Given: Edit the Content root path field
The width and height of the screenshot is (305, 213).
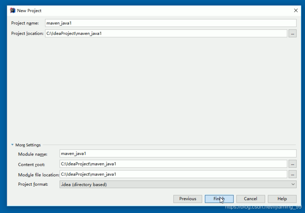Looking at the screenshot, I should pos(173,164).
